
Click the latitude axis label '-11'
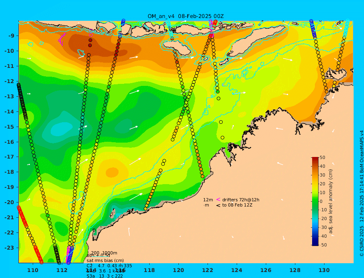point(10,66)
